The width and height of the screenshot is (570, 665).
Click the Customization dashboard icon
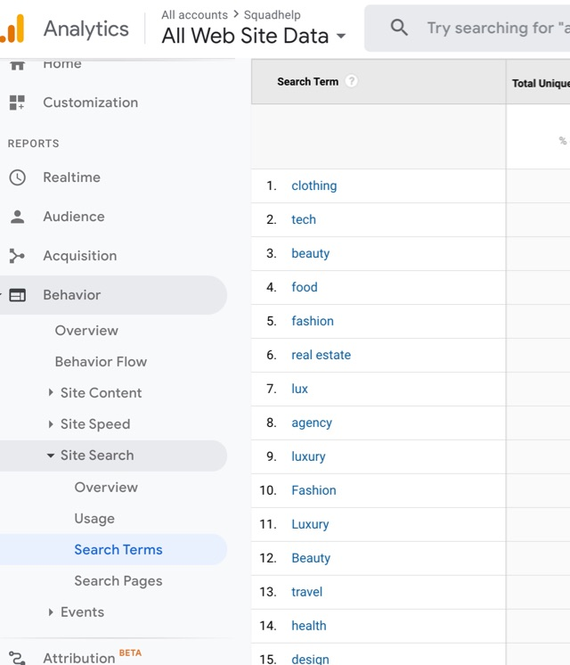pos(17,103)
